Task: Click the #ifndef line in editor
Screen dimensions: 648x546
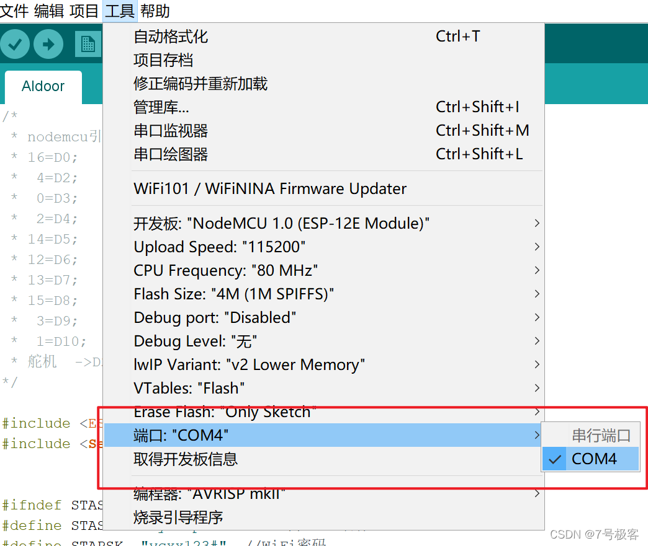Action: point(52,505)
